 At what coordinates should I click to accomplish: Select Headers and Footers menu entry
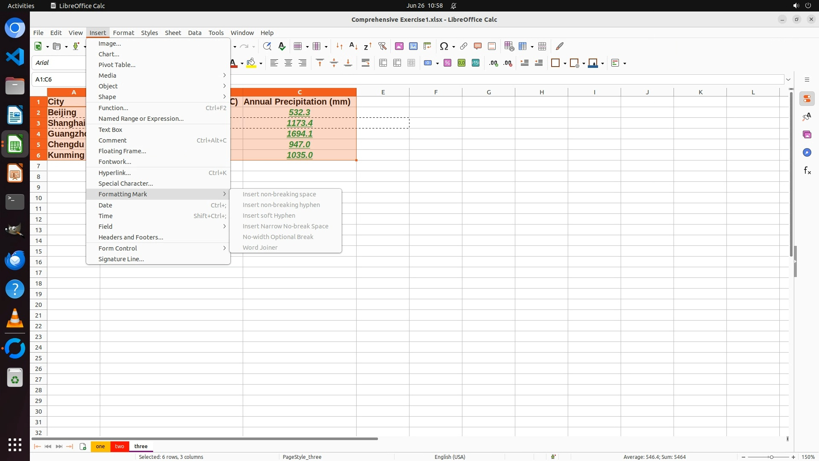(131, 237)
